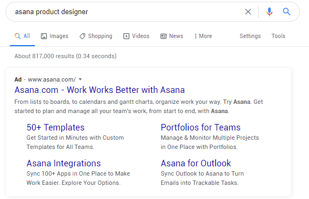Image resolution: width=309 pixels, height=199 pixels.
Task: Click the www.asana.com/ ad URL
Action: (x=52, y=79)
